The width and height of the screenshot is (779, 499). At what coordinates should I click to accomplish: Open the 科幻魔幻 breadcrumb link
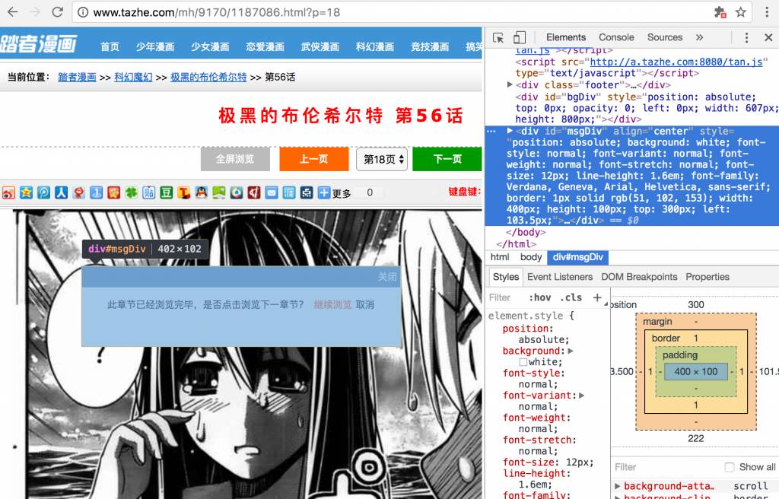133,77
